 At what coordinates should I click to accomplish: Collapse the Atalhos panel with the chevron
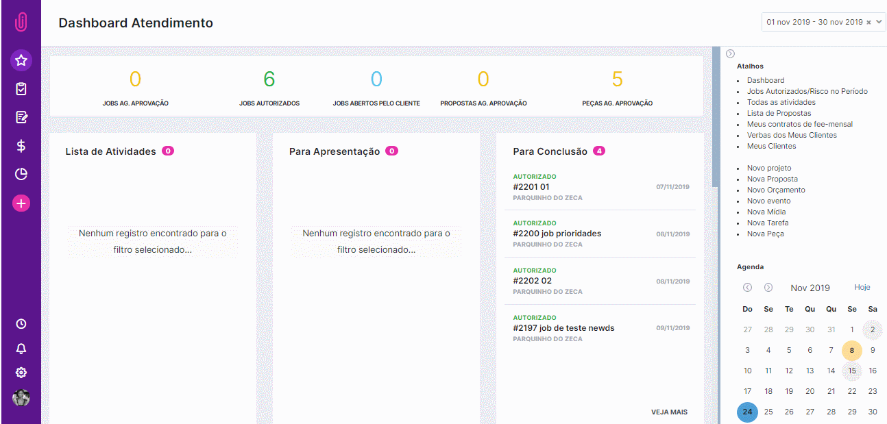click(729, 52)
